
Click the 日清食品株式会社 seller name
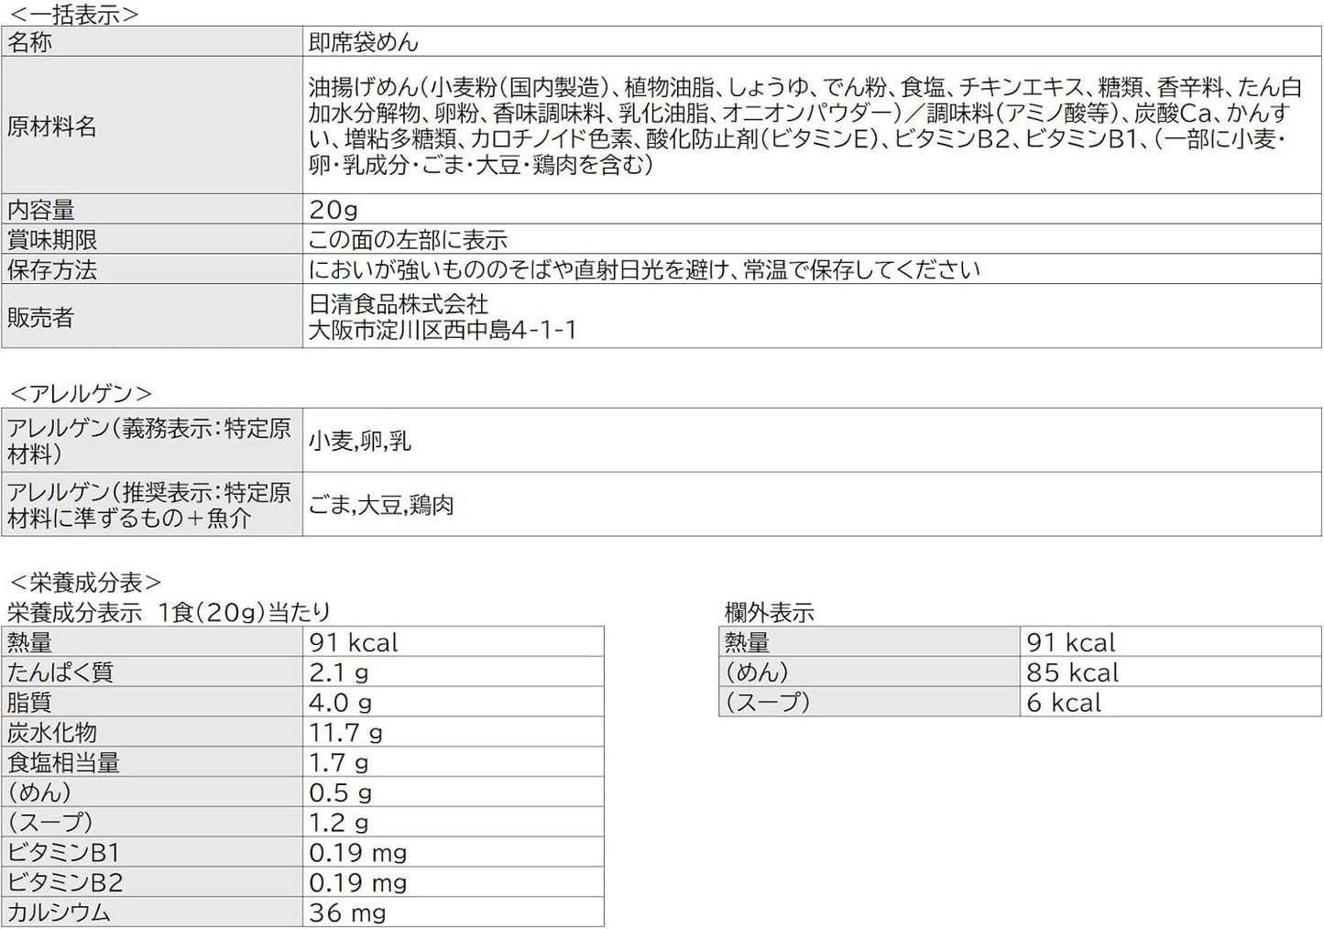click(399, 304)
